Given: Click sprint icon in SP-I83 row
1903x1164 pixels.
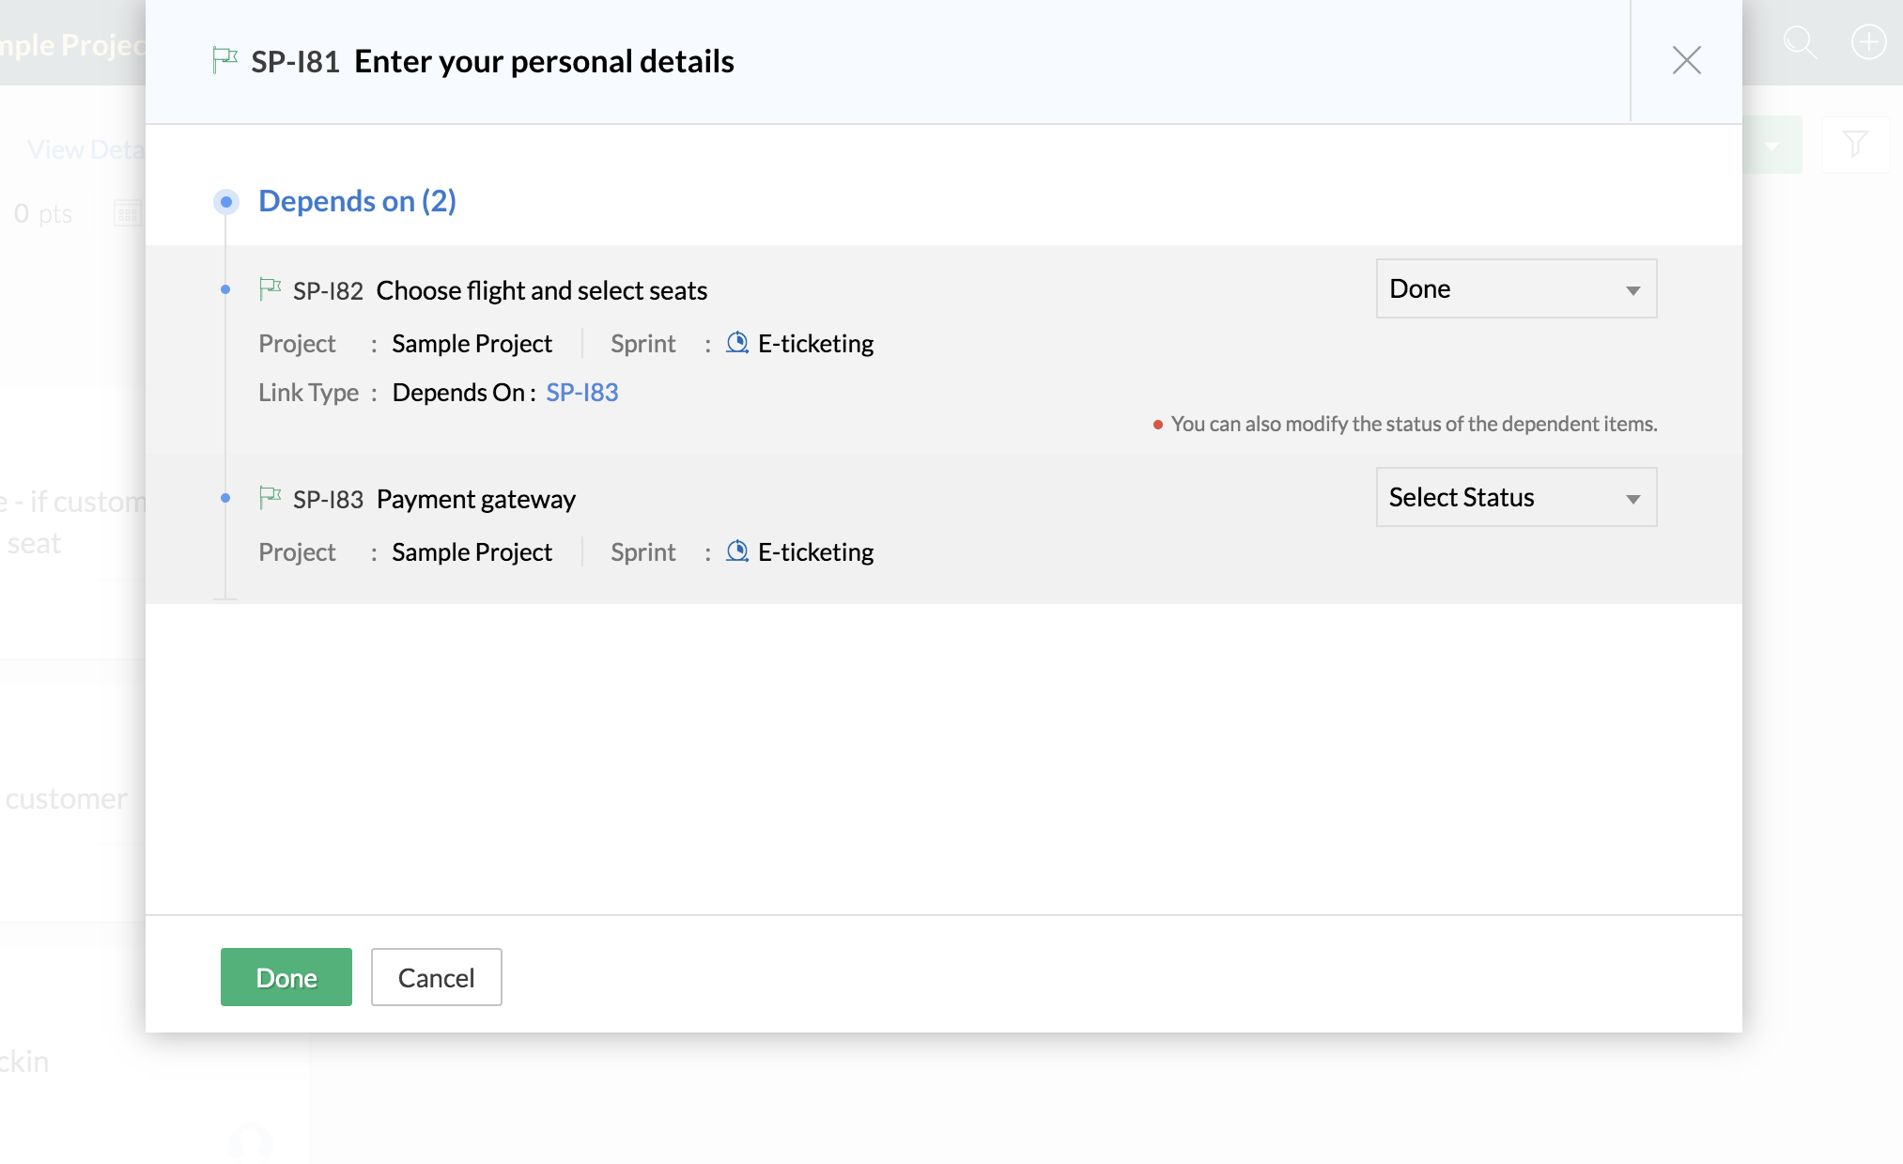Looking at the screenshot, I should click(x=737, y=551).
